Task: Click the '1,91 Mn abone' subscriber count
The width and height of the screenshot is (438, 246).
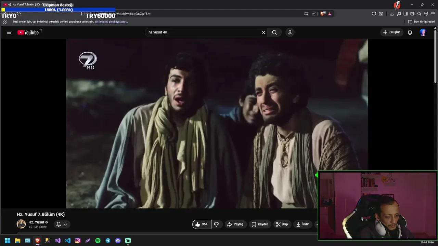Action: (x=38, y=227)
